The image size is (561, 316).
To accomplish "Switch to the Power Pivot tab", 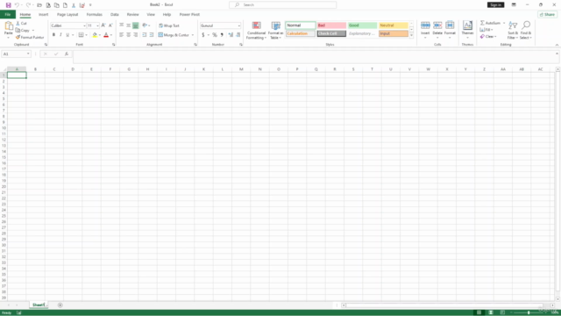I will coord(189,14).
